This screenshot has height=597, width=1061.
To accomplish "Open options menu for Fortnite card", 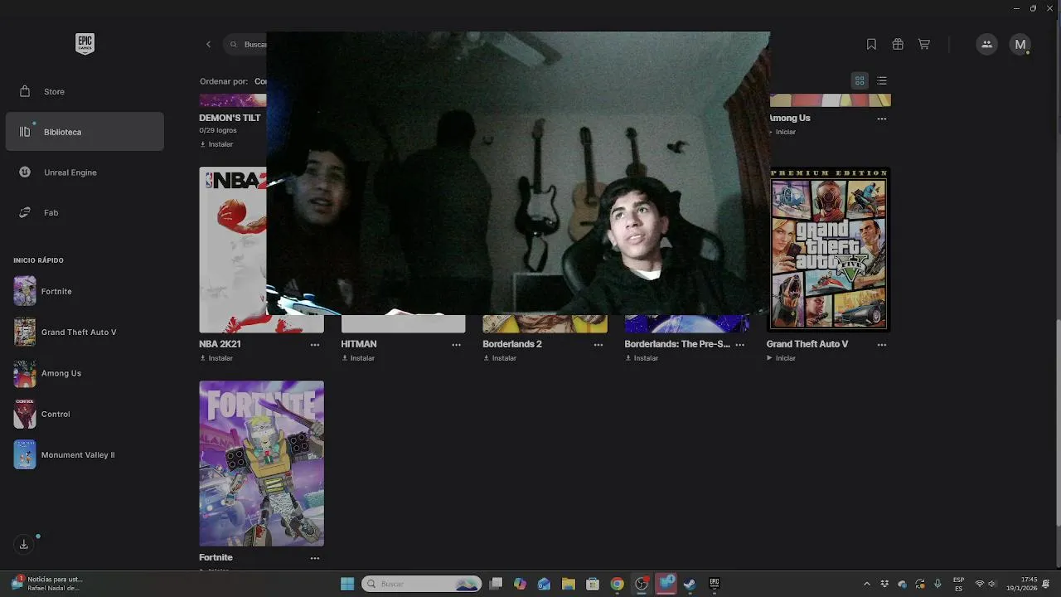I will point(315,559).
